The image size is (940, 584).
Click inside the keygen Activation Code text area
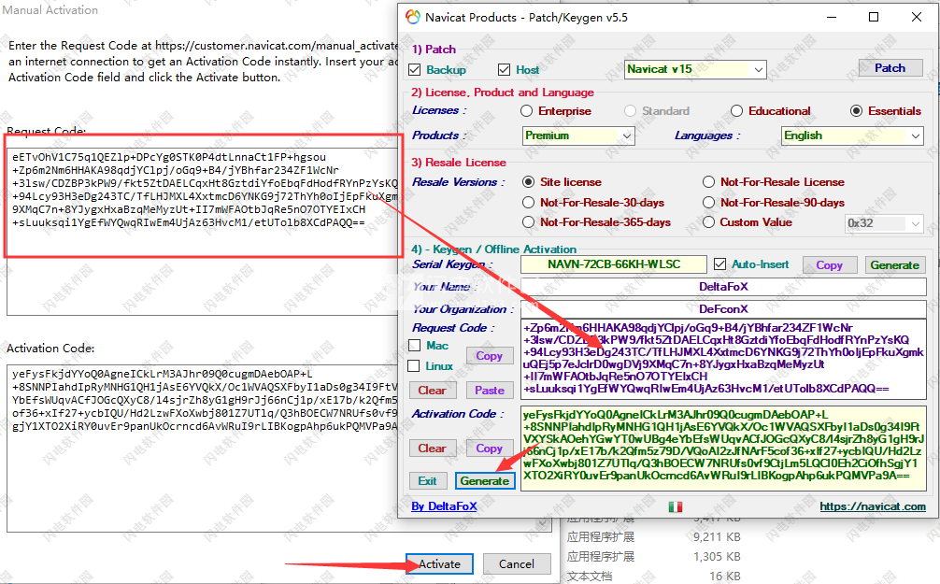[721, 449]
